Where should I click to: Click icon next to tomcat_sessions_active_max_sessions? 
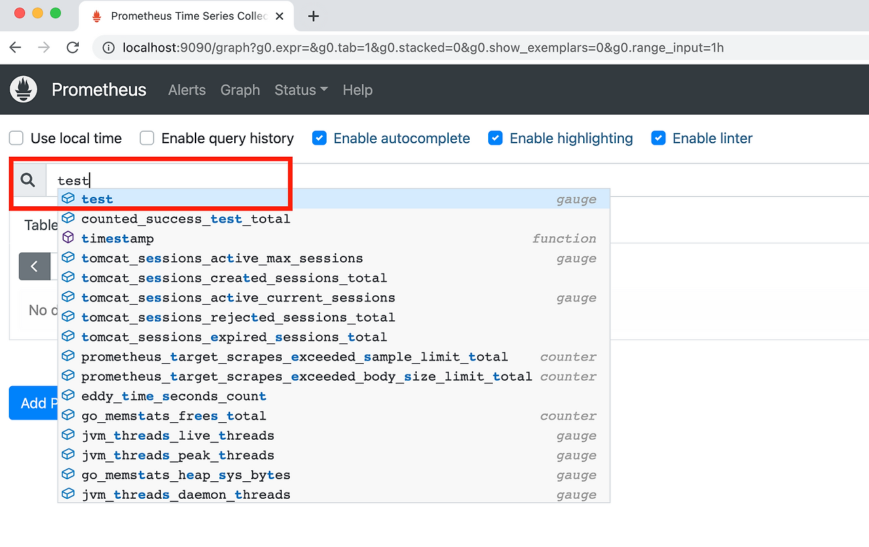pos(68,258)
